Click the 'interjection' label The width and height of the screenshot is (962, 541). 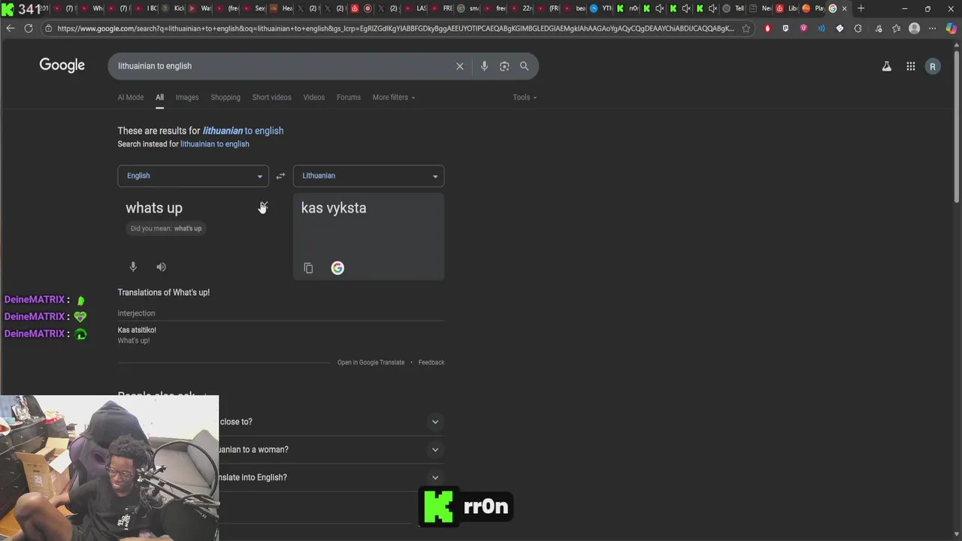(136, 313)
